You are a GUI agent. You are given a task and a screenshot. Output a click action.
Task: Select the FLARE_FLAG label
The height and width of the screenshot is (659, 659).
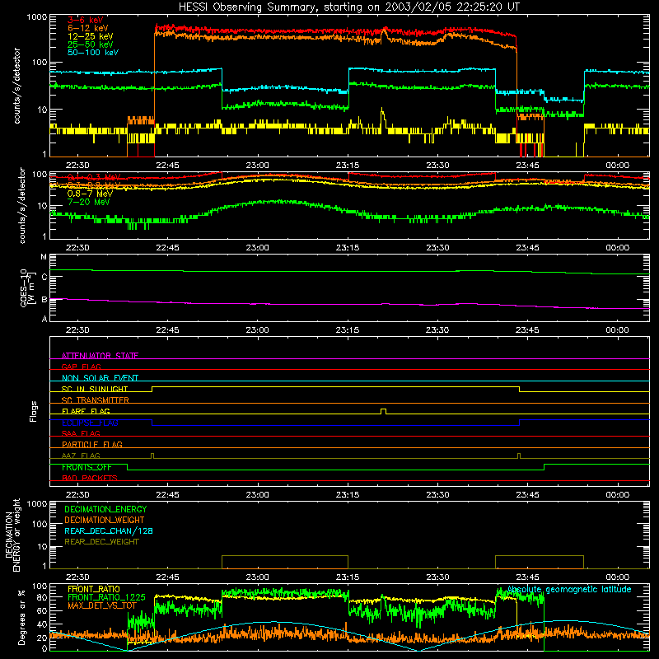tap(86, 411)
